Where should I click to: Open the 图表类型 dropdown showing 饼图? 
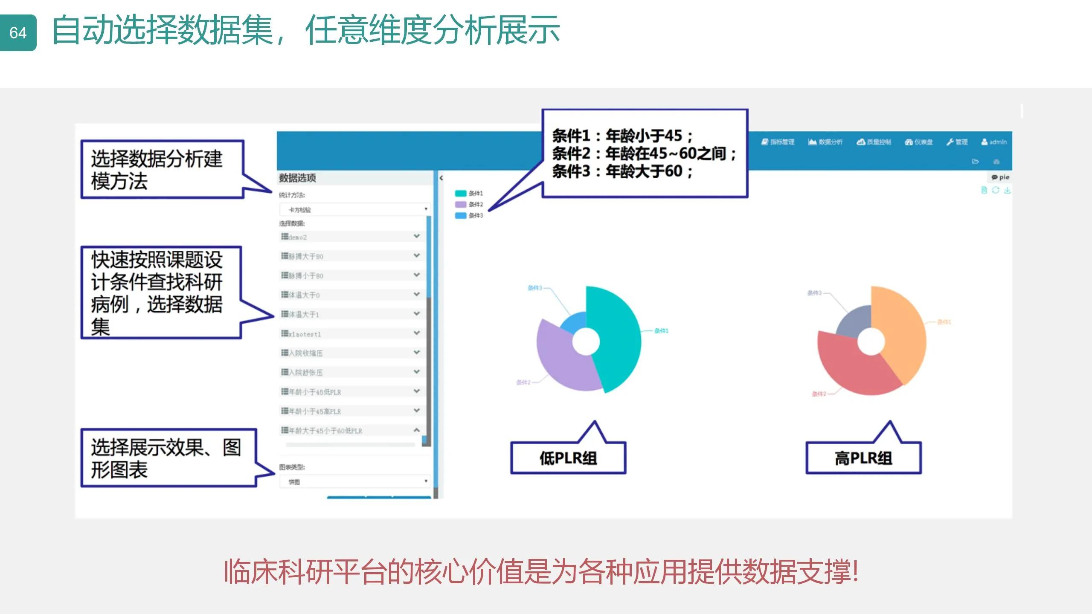pyautogui.click(x=354, y=481)
